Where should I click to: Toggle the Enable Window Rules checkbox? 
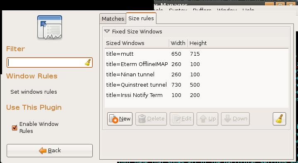click(14, 128)
